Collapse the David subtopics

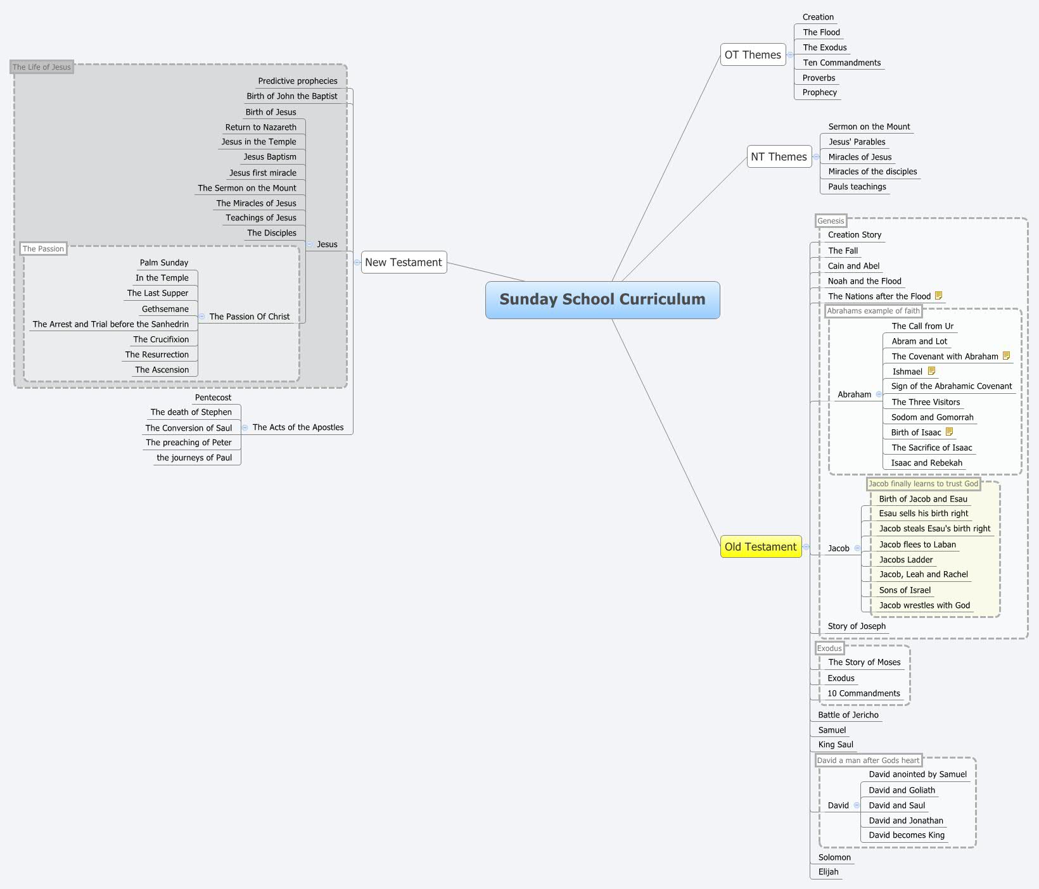[x=857, y=805]
